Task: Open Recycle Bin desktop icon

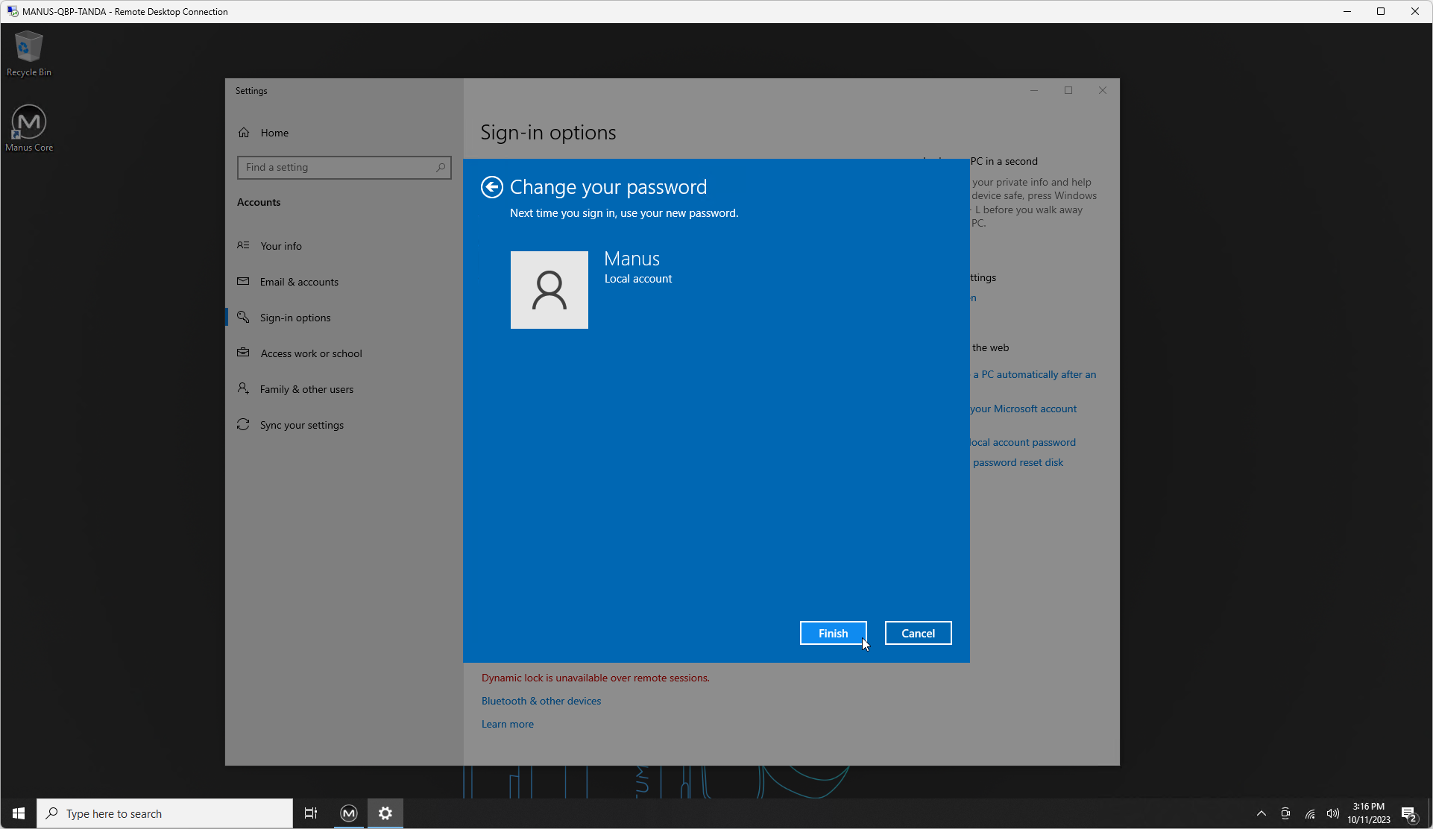Action: [x=28, y=54]
